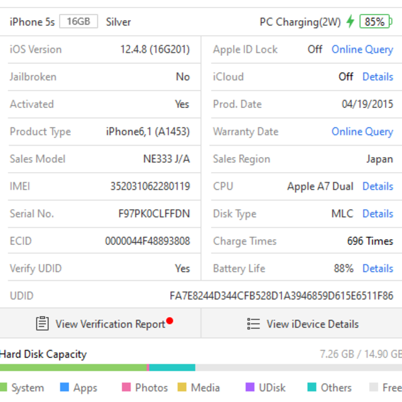The width and height of the screenshot is (402, 402).
Task: Click Verify UDID value Yes
Action: pos(182,268)
